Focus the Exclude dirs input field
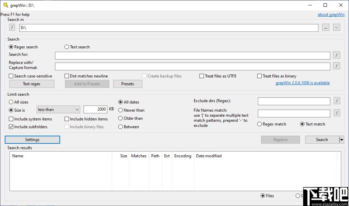 click(x=294, y=101)
